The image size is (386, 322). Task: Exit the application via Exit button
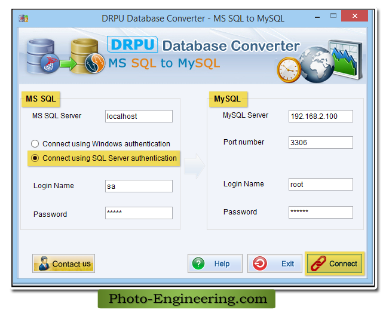(x=275, y=263)
